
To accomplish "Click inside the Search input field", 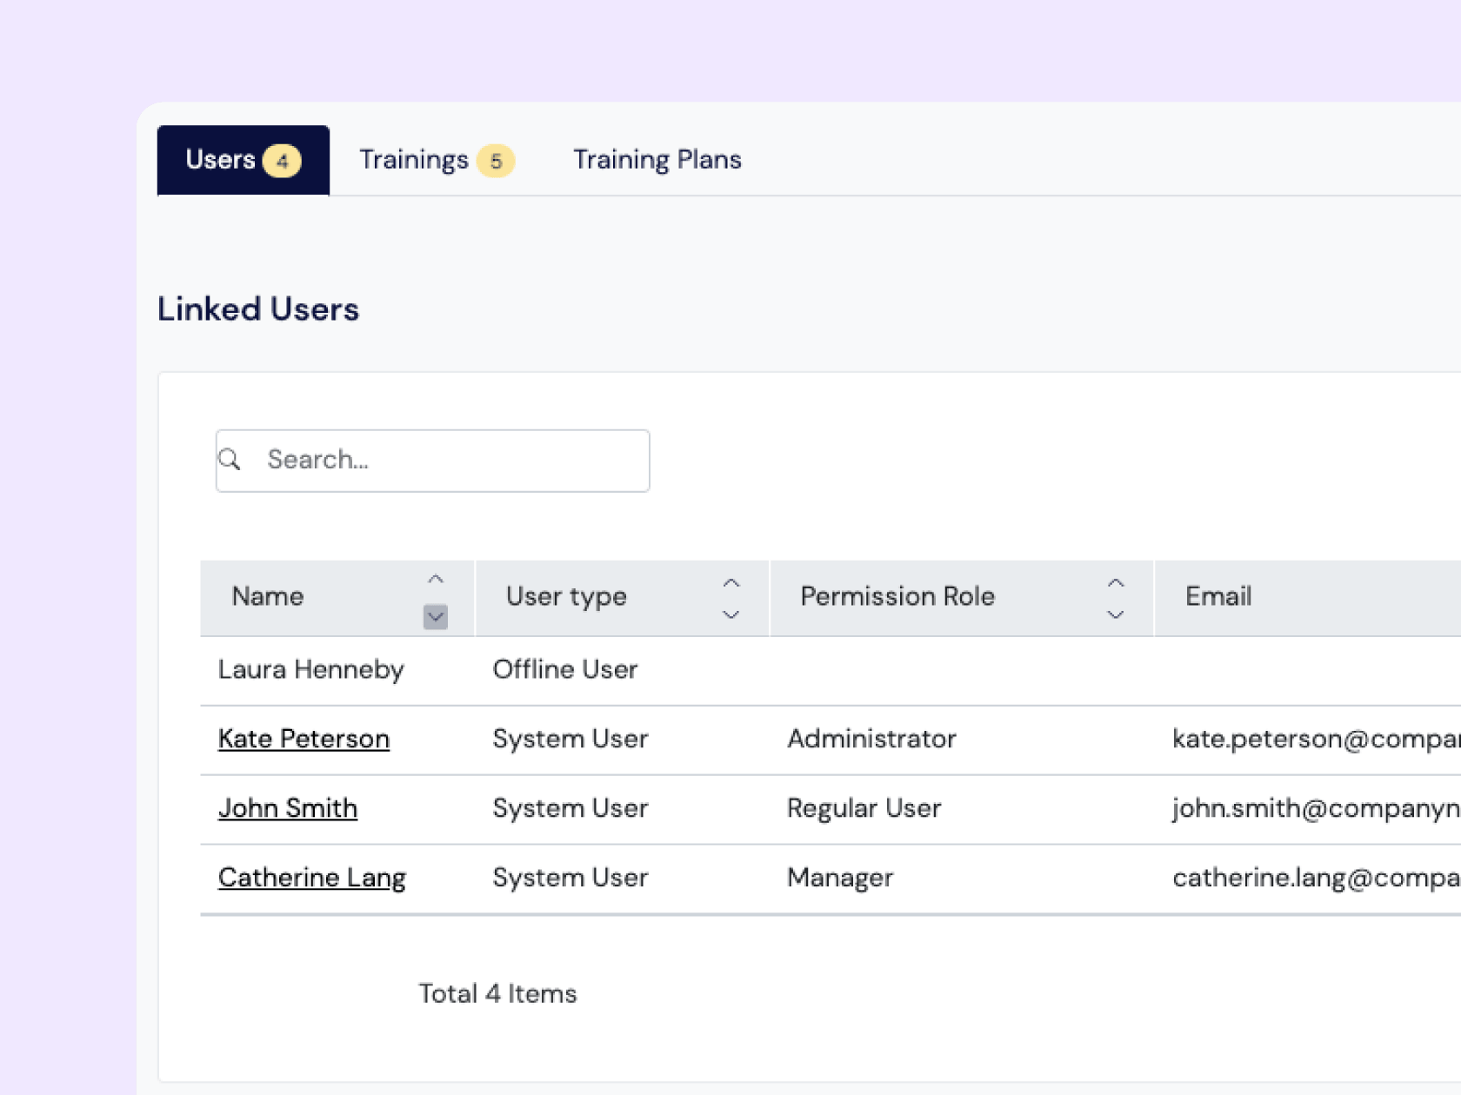I will pyautogui.click(x=435, y=460).
